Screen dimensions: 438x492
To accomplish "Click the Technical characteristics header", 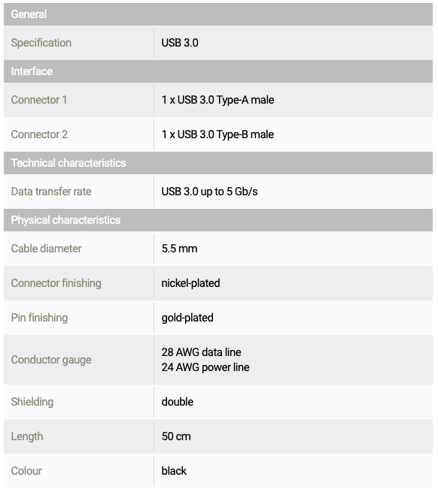I will tap(218, 163).
